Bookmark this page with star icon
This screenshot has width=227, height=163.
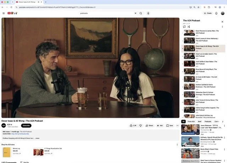199,7
